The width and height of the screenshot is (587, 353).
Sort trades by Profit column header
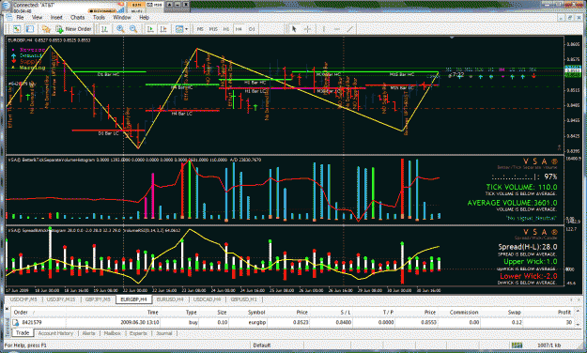coord(564,313)
